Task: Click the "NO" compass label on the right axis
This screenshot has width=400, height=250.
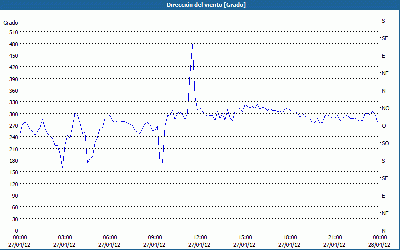Action: [x=385, y=108]
